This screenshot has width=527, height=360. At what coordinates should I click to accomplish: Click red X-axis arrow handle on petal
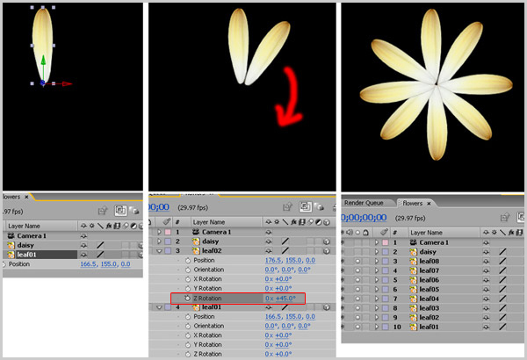68,83
